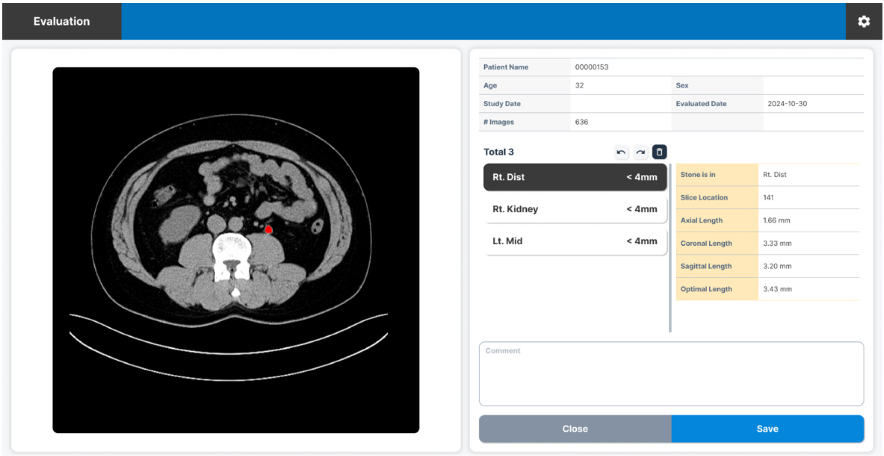
Task: Click the undo arrow icon
Action: click(x=621, y=152)
